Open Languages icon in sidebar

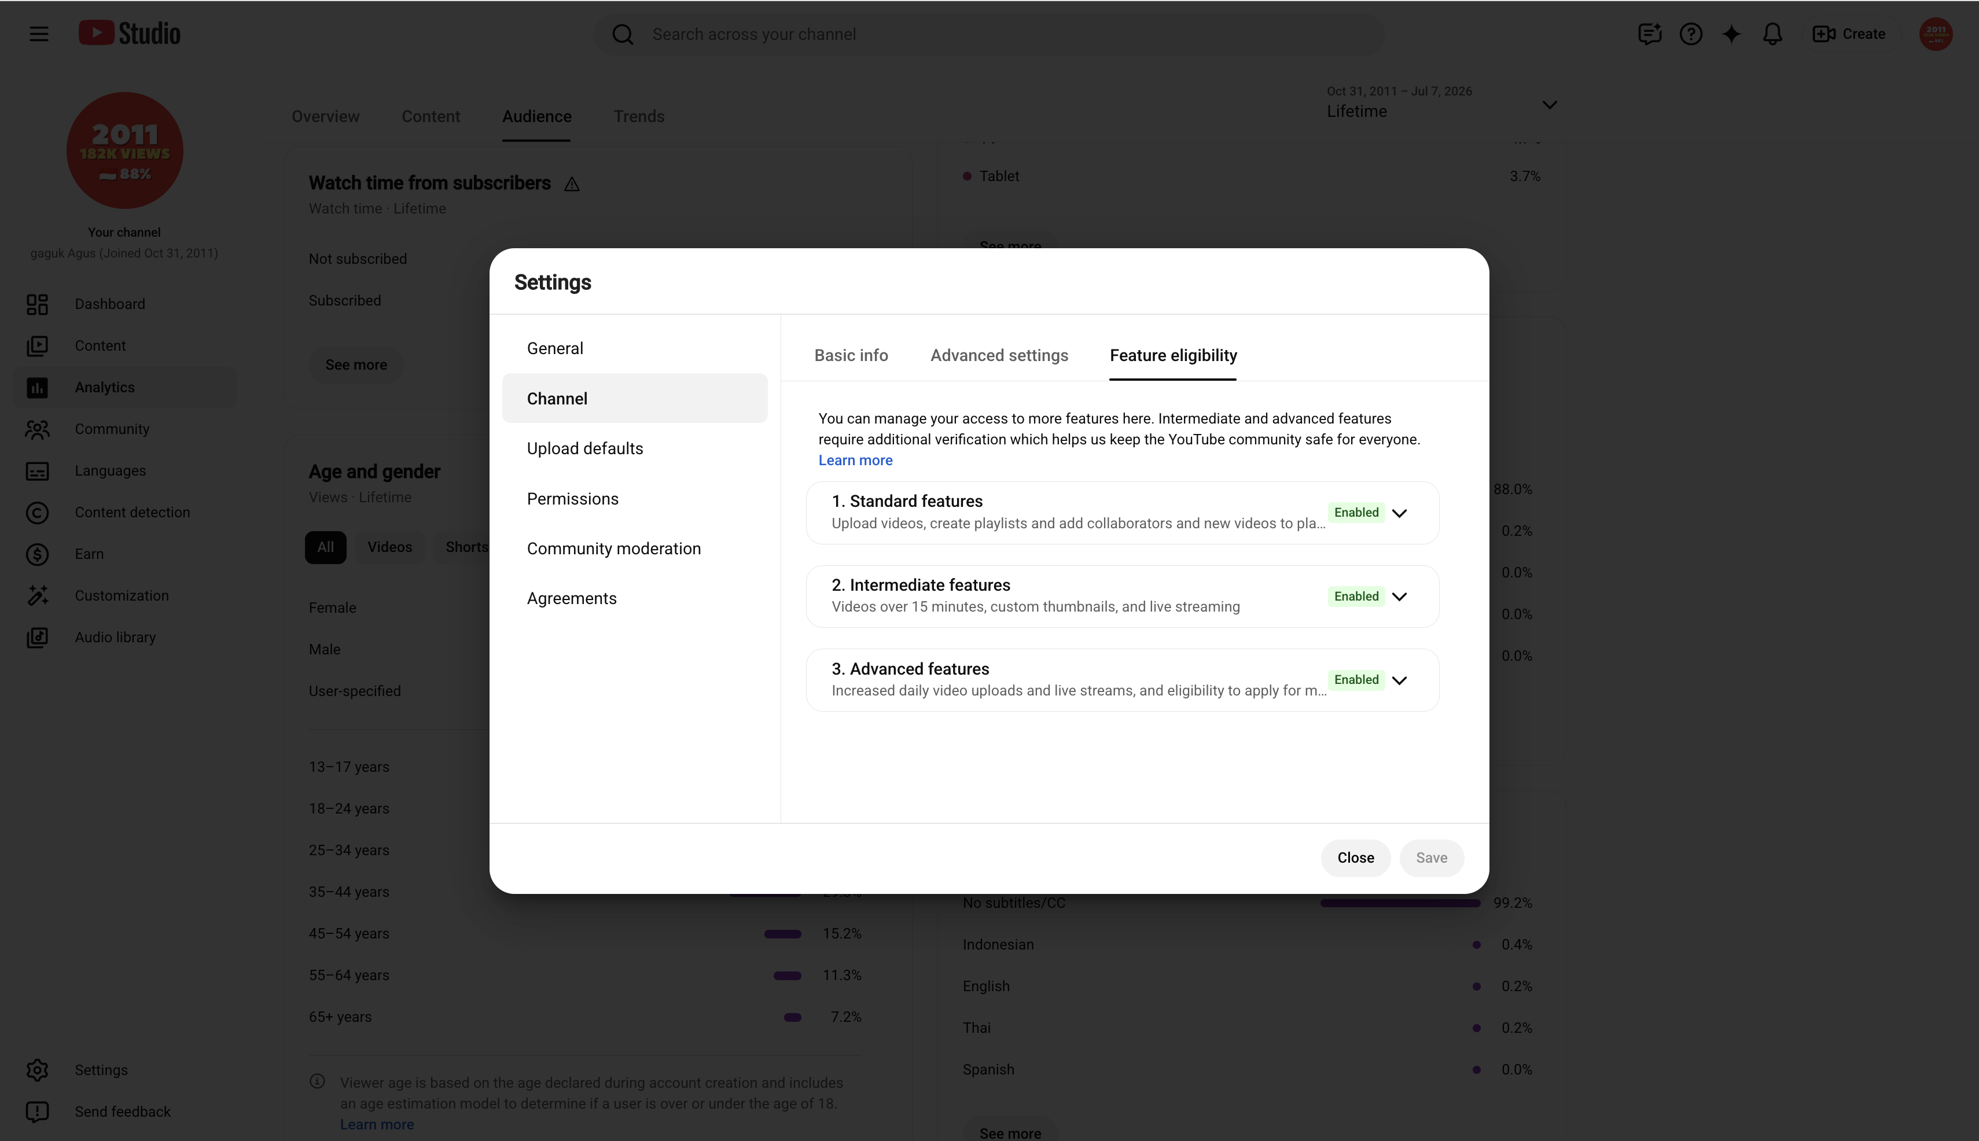point(37,471)
